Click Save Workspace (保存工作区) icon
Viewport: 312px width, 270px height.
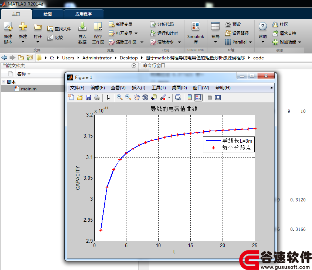98,27
